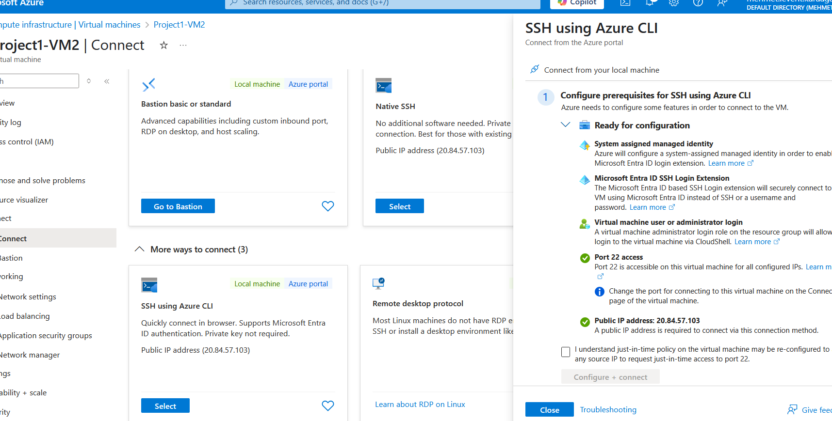Screen dimensions: 832x421
Task: Favorite the Bastion basic or standard card heart
Action: (328, 206)
